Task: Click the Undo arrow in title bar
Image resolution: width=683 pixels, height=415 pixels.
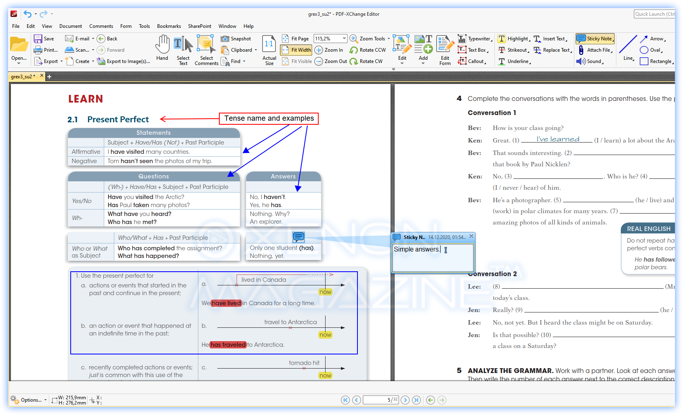Action: pyautogui.click(x=27, y=14)
